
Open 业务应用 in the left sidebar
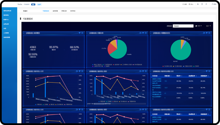[x=6, y=24]
